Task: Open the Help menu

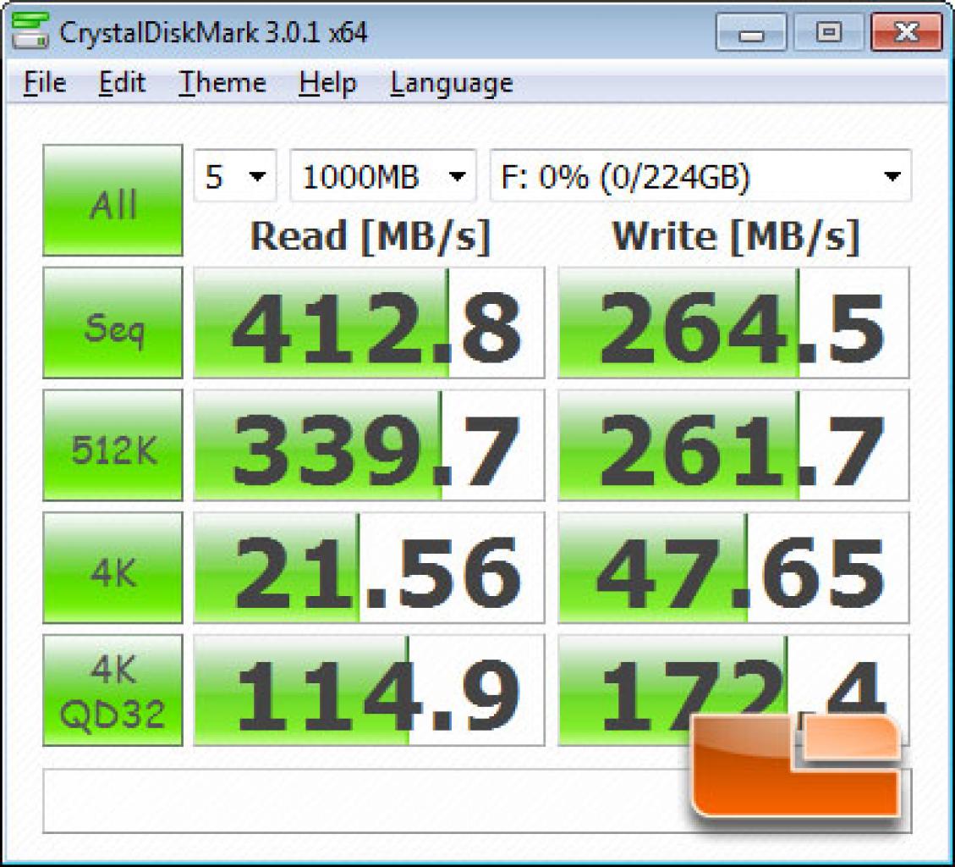Action: tap(327, 83)
